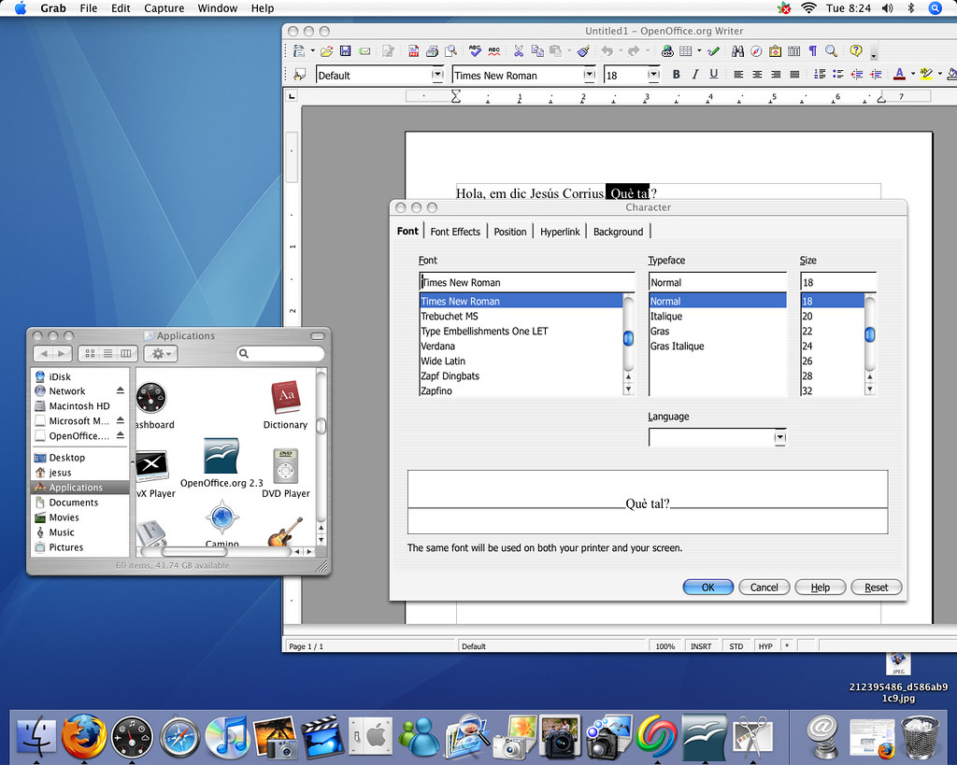The width and height of the screenshot is (957, 765).
Task: Toggle Align Left paragraph button
Action: click(738, 75)
